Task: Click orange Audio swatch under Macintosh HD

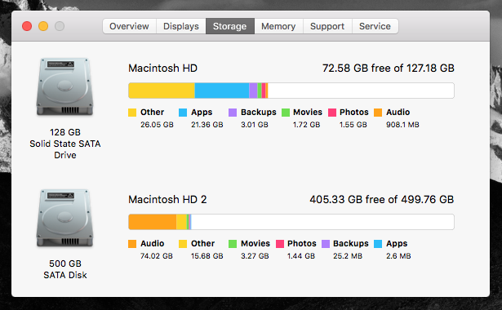Action: (378, 113)
